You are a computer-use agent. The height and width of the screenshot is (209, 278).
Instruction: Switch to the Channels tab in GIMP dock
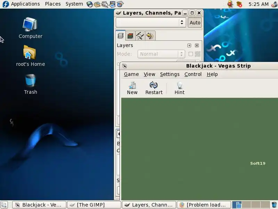coord(130,36)
